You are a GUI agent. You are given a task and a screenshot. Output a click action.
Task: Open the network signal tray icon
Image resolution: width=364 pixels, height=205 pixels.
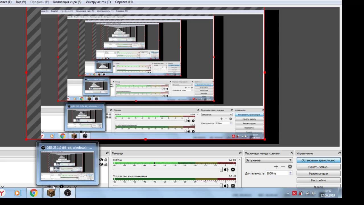[307, 193]
